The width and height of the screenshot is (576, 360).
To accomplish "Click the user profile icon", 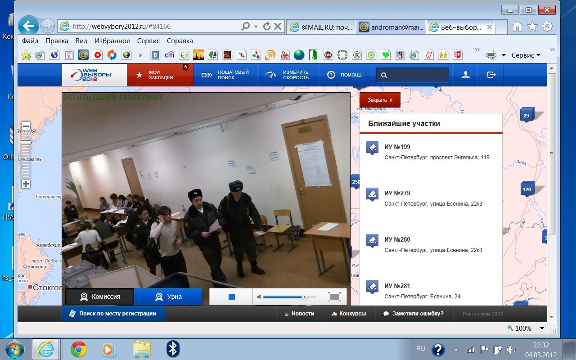I will coord(465,75).
